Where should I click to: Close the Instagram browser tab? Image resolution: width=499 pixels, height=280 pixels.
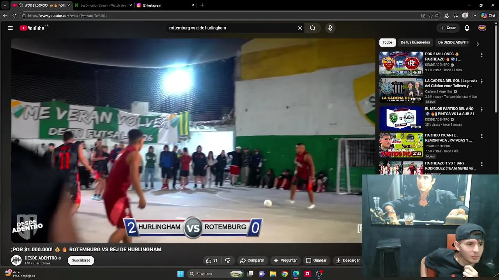click(x=193, y=5)
